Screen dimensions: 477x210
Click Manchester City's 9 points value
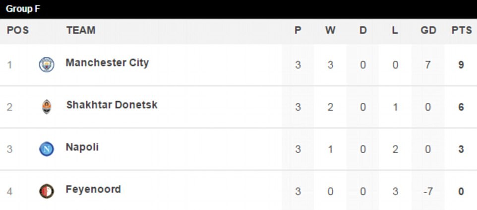pos(461,65)
